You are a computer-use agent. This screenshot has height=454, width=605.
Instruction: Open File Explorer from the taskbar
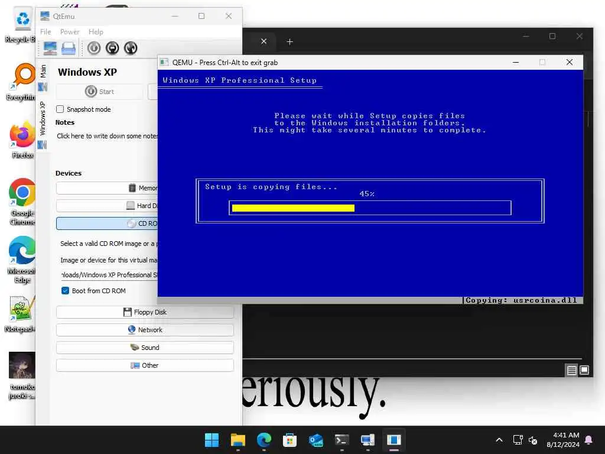(238, 440)
